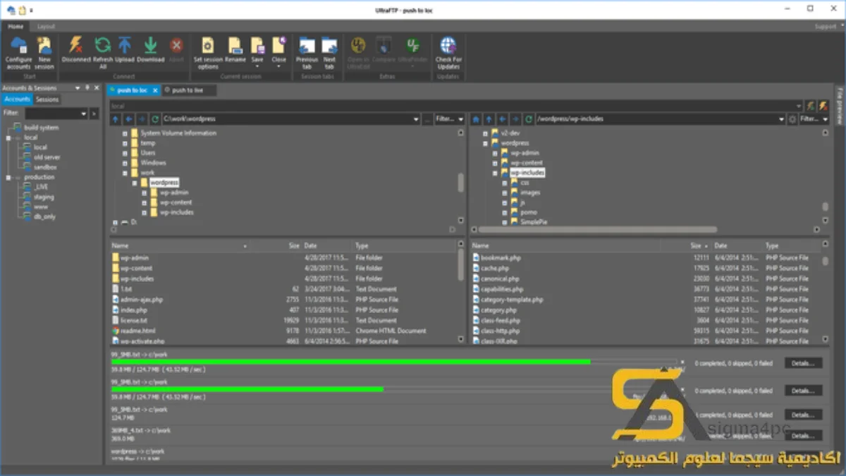The height and width of the screenshot is (476, 846).
Task: Expand the images folder in remote tree
Action: click(x=505, y=192)
